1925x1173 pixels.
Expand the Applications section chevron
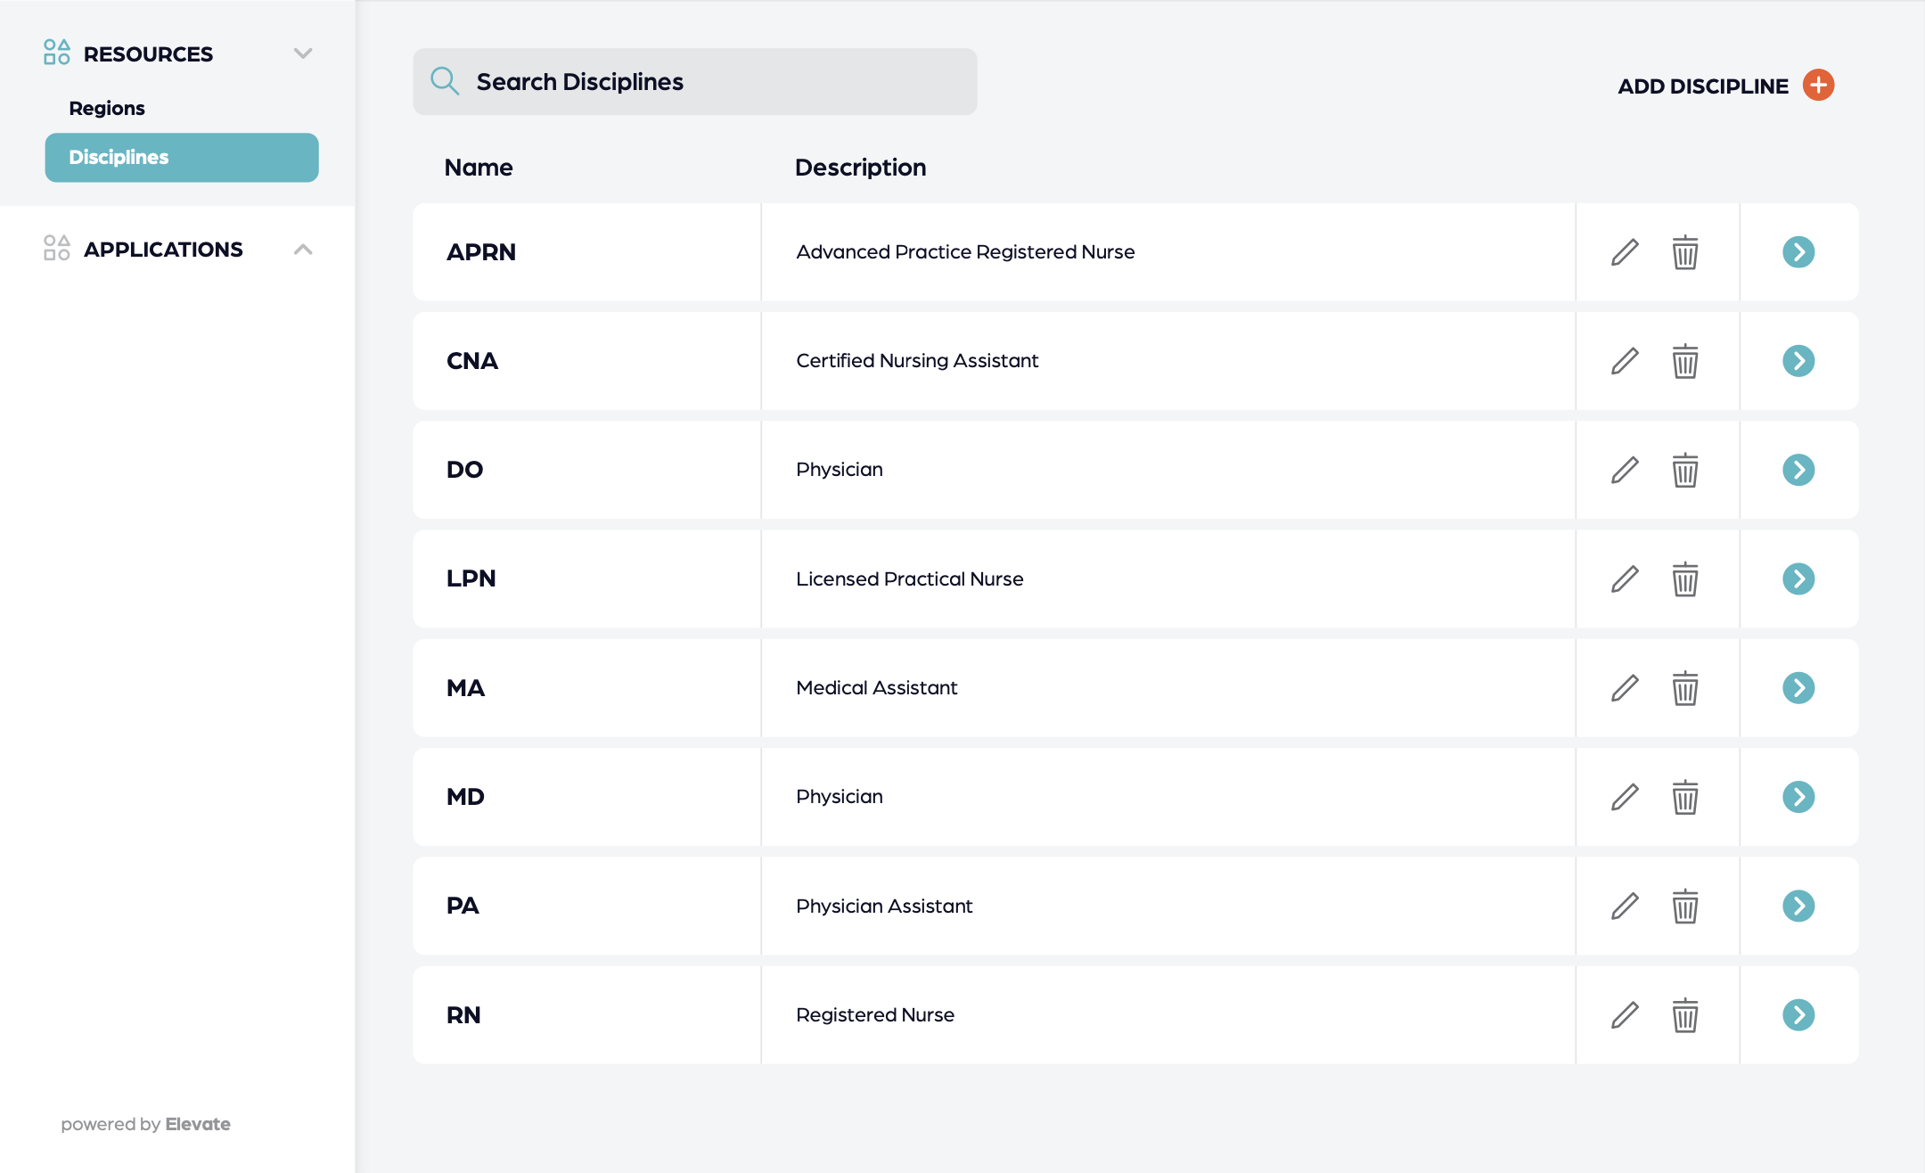(x=303, y=250)
